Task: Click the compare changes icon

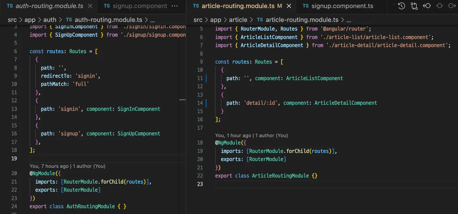Action: pos(414,6)
